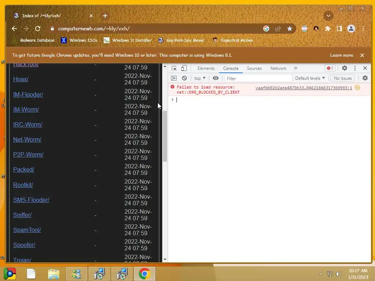Open the tab search chevron

(328, 16)
